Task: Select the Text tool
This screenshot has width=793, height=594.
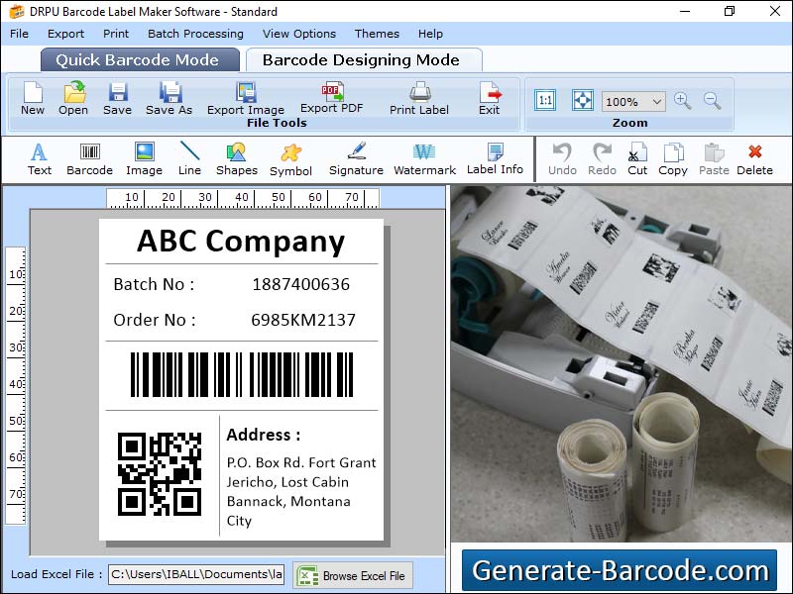Action: click(x=39, y=158)
